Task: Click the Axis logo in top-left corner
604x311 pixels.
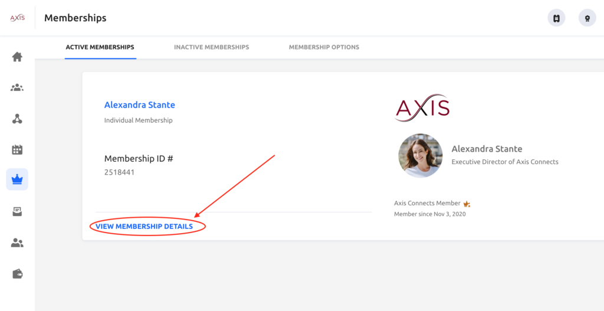Action: point(17,18)
